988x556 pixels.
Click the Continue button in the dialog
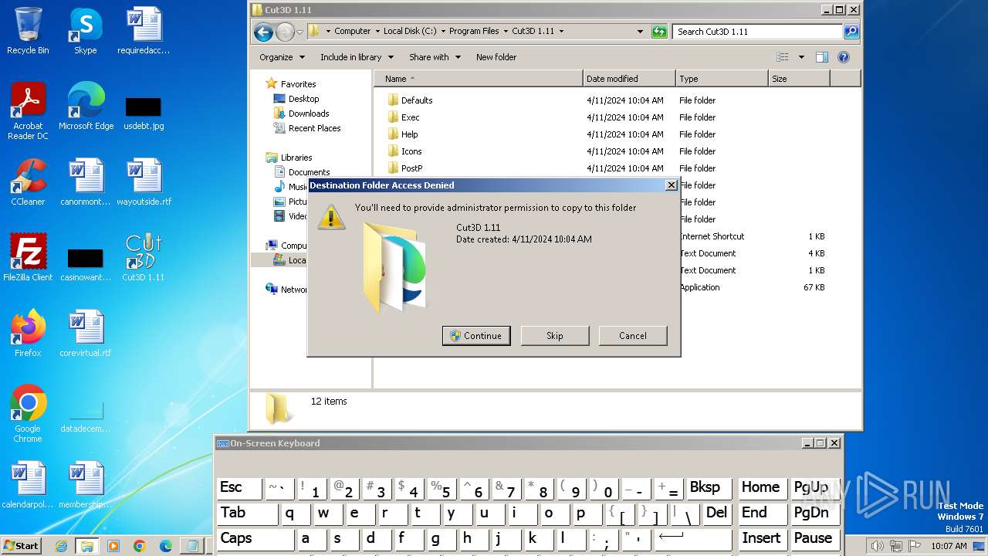coord(476,335)
